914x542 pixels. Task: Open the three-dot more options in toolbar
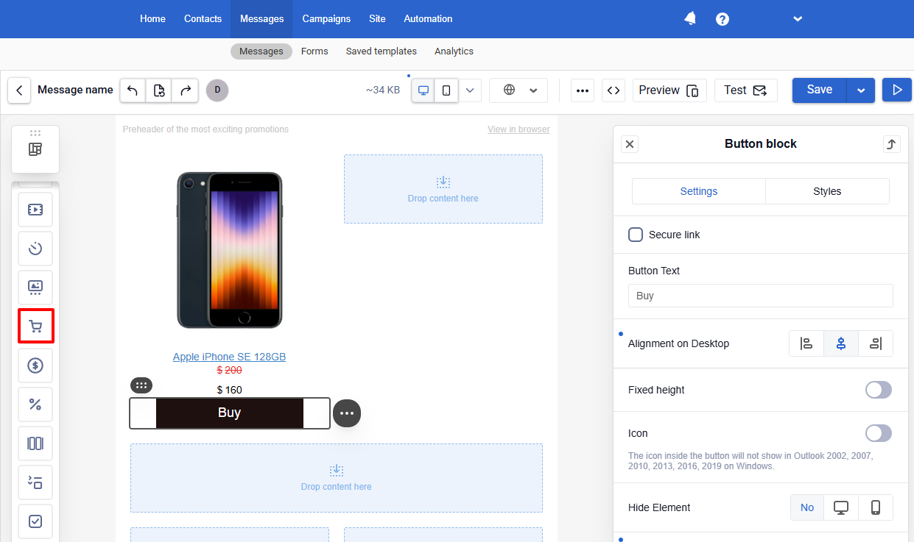[583, 90]
